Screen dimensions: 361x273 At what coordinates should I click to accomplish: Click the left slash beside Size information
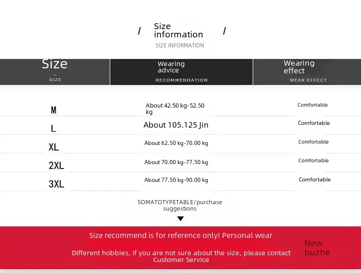[139, 31]
